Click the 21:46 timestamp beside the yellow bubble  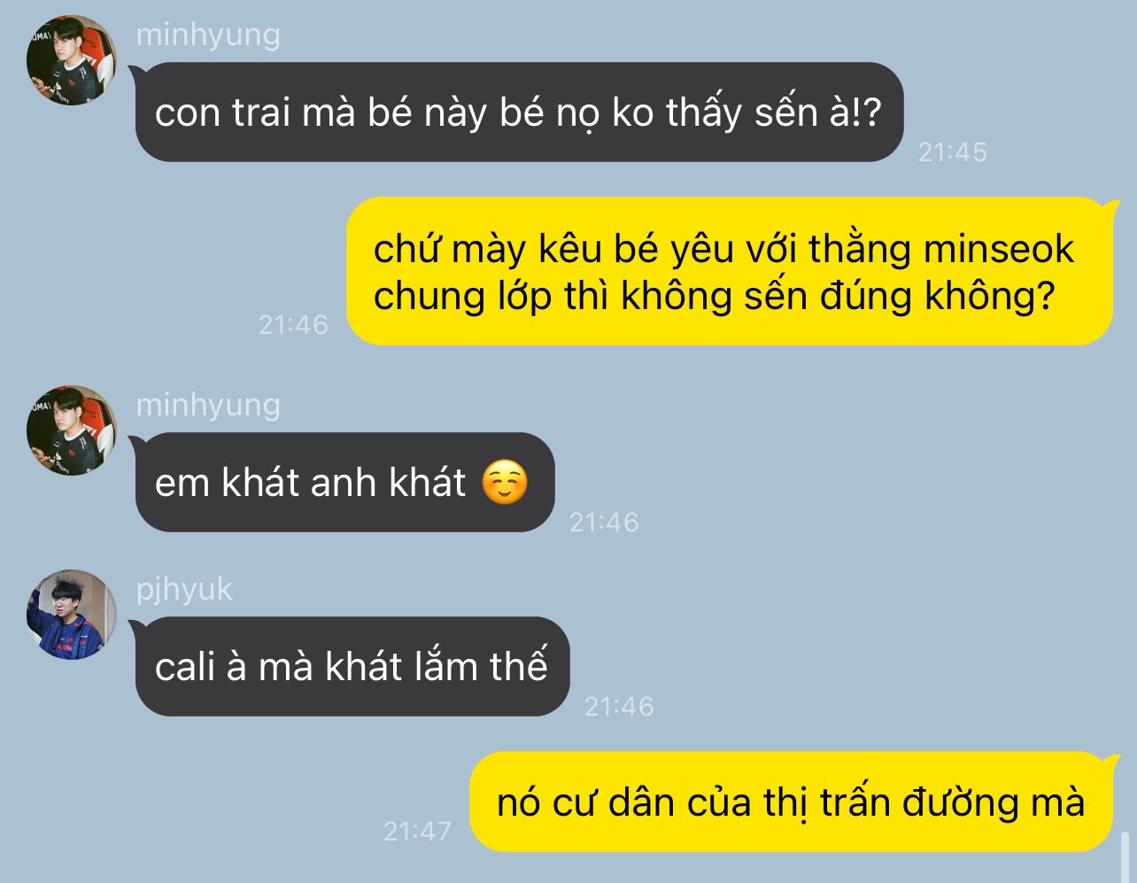[x=293, y=325]
